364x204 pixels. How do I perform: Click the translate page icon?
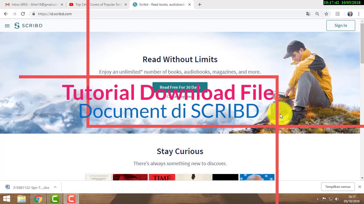pyautogui.click(x=308, y=14)
